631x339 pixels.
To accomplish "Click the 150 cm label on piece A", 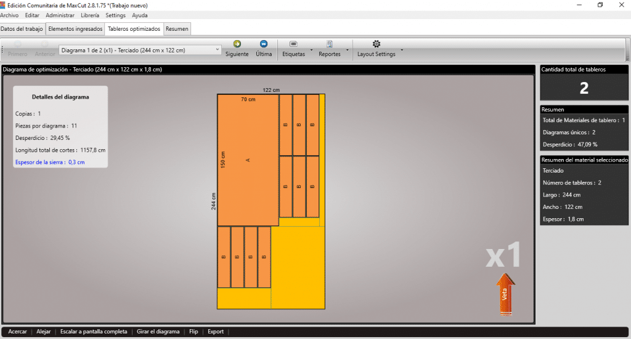I will point(223,160).
